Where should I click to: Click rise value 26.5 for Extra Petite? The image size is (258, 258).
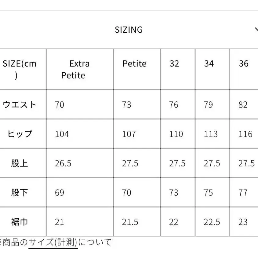pos(63,163)
